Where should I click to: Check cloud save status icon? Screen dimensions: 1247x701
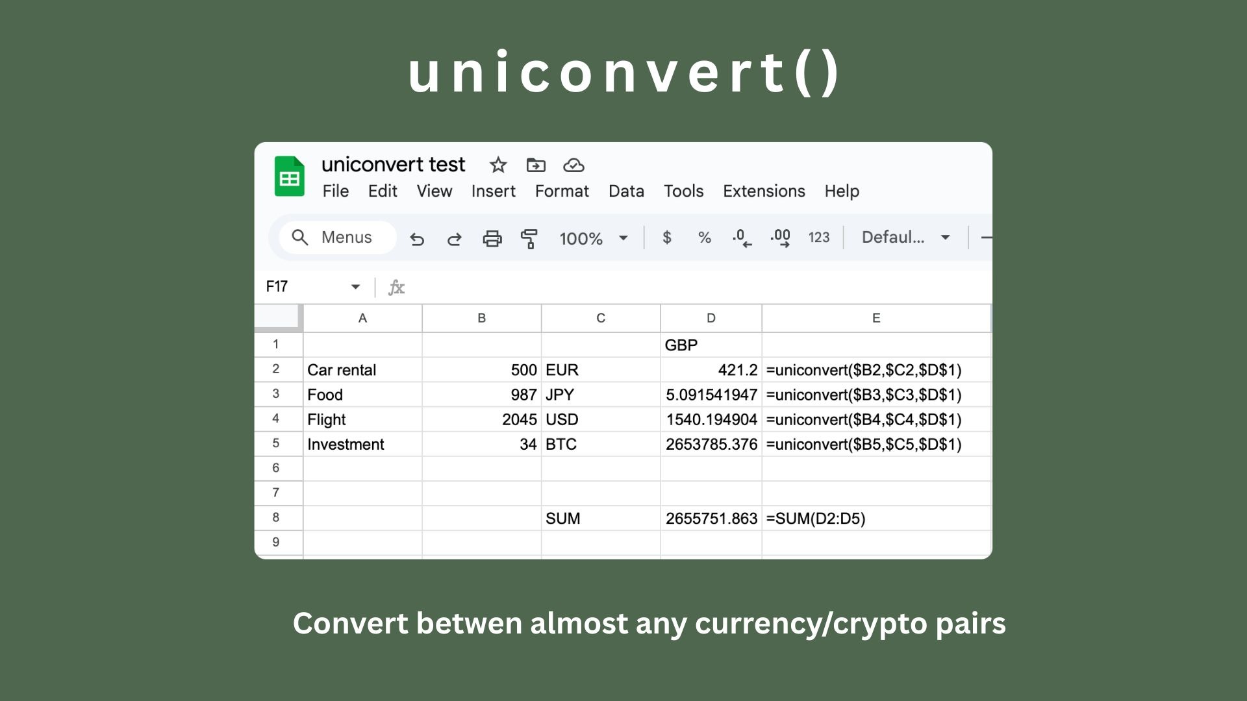pyautogui.click(x=573, y=165)
